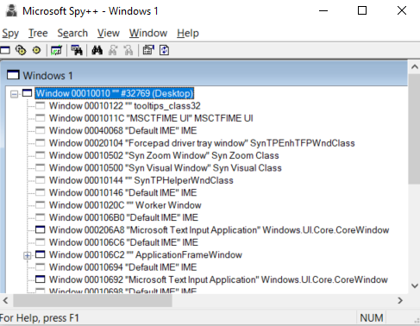Select Window 00040068 "Default IME" row

122,130
